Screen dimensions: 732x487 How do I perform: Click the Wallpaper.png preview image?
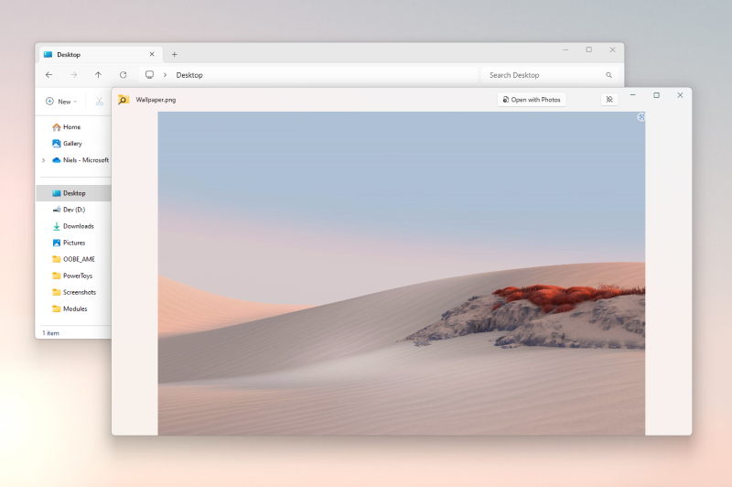pyautogui.click(x=401, y=273)
